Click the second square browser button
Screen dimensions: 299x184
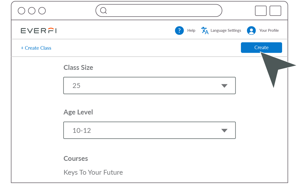click(275, 11)
